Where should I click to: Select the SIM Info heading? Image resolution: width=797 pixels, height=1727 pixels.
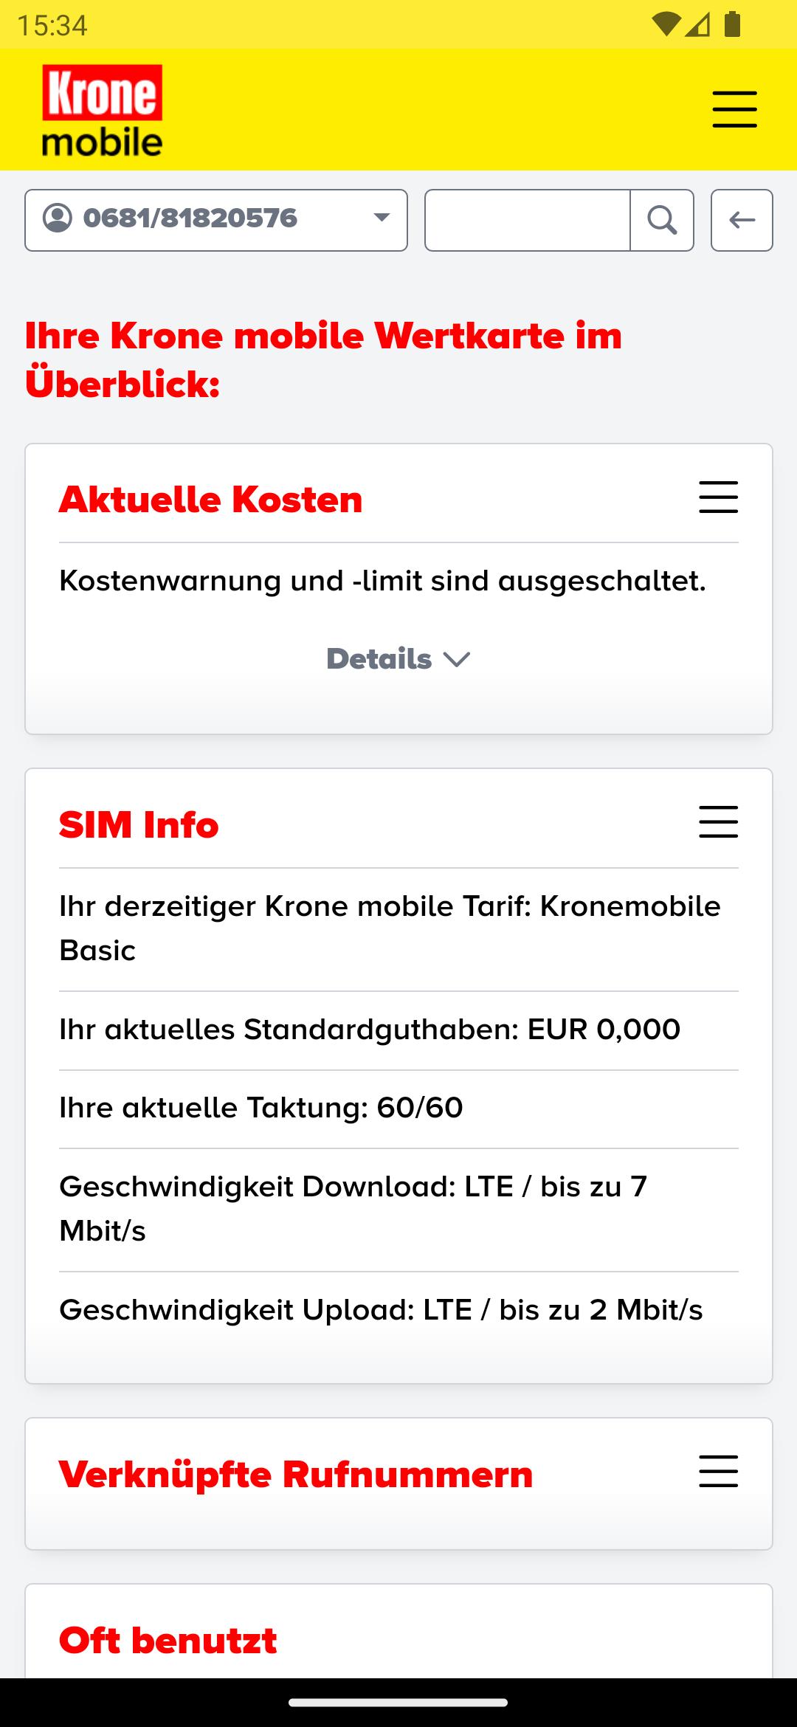(139, 824)
